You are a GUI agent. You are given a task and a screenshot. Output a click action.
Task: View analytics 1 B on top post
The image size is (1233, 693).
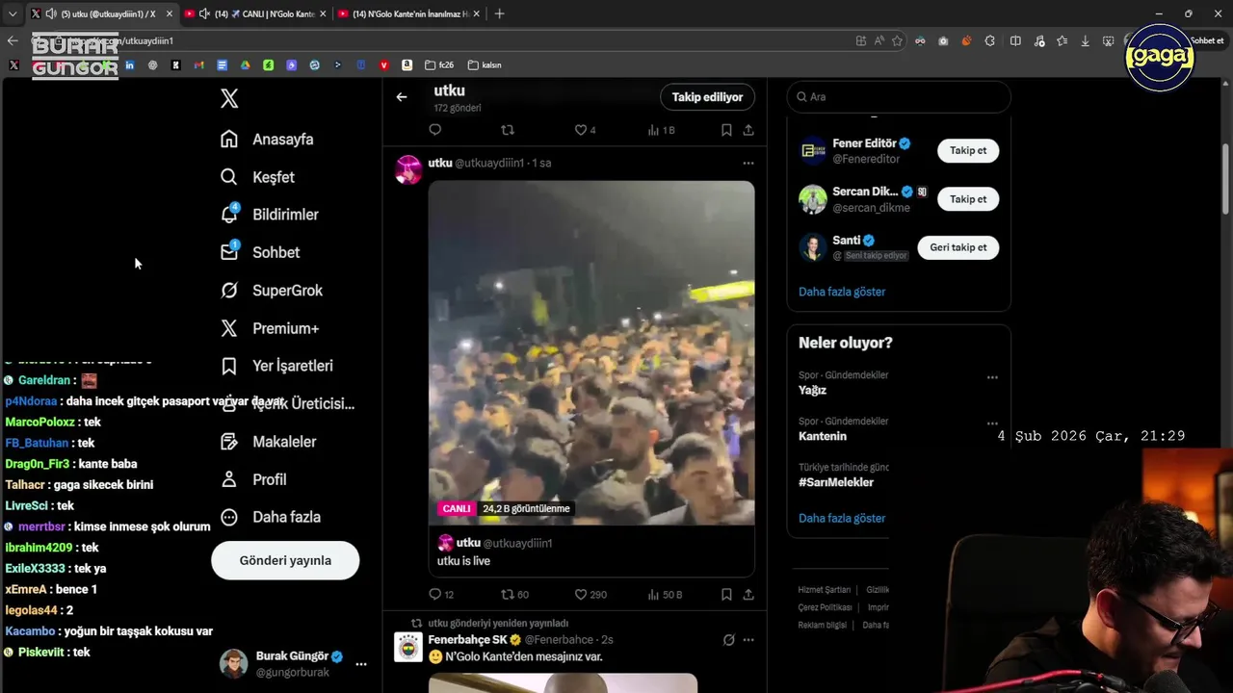tap(662, 130)
